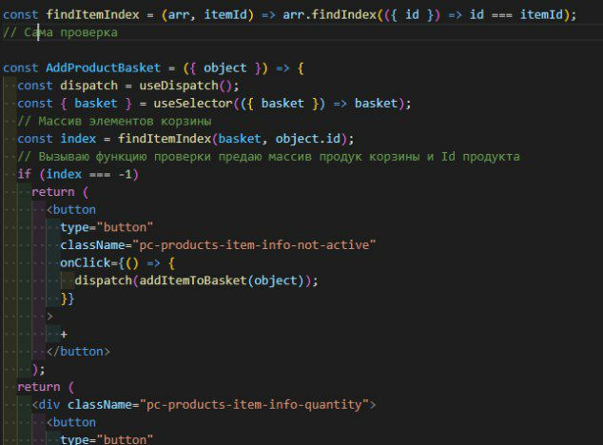Click the useSelector call
The image size is (603, 445).
pos(193,103)
